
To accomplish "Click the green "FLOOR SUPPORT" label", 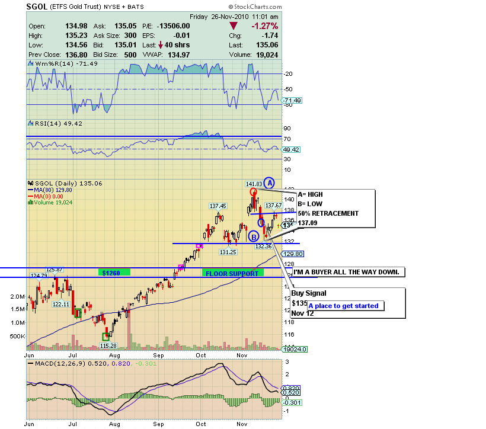I will coord(232,273).
